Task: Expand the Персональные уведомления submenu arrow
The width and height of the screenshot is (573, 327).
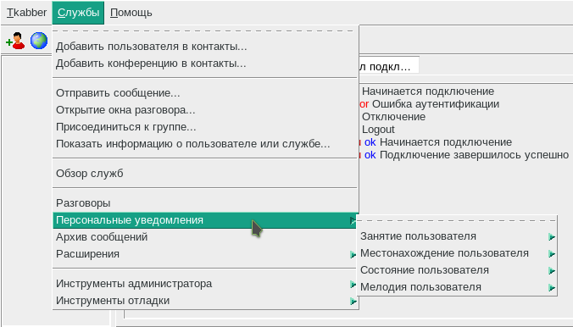Action: (353, 220)
